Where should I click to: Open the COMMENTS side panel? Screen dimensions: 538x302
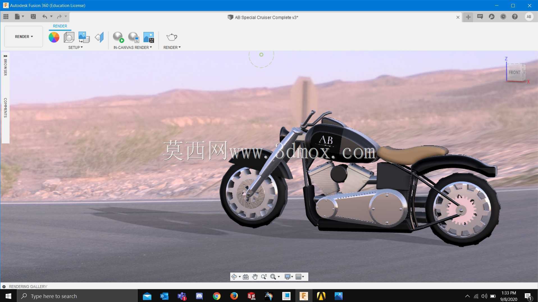[5, 108]
